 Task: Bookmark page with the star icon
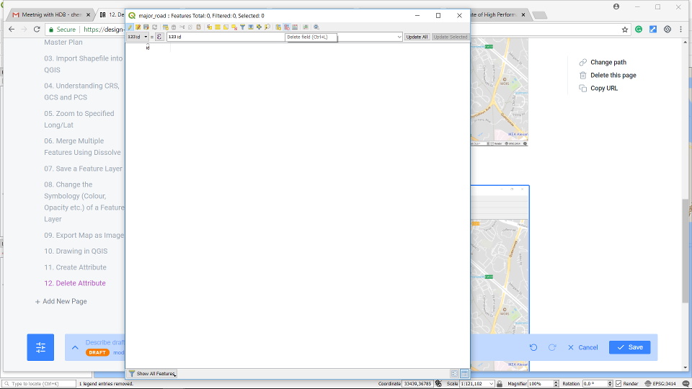pyautogui.click(x=625, y=30)
